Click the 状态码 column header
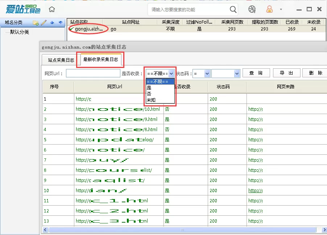The image size is (327, 235). (223, 87)
